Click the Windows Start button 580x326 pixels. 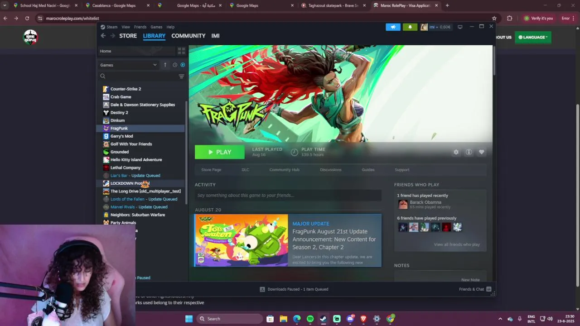189,319
